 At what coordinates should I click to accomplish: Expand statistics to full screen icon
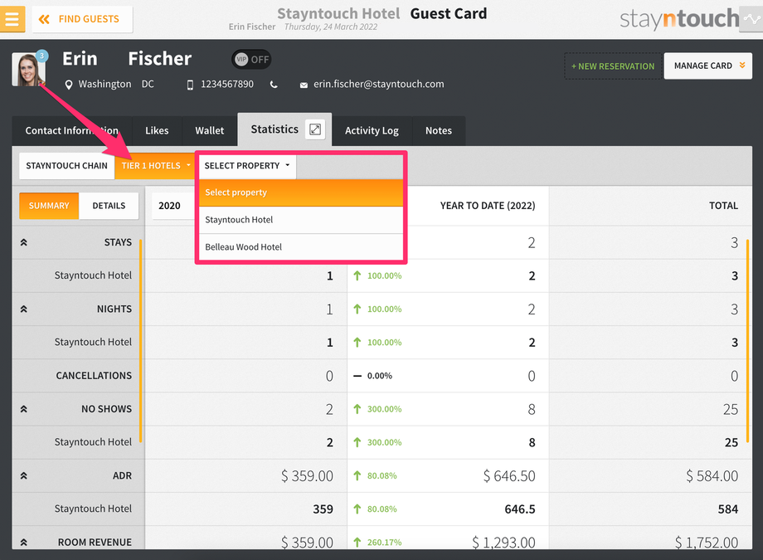315,129
